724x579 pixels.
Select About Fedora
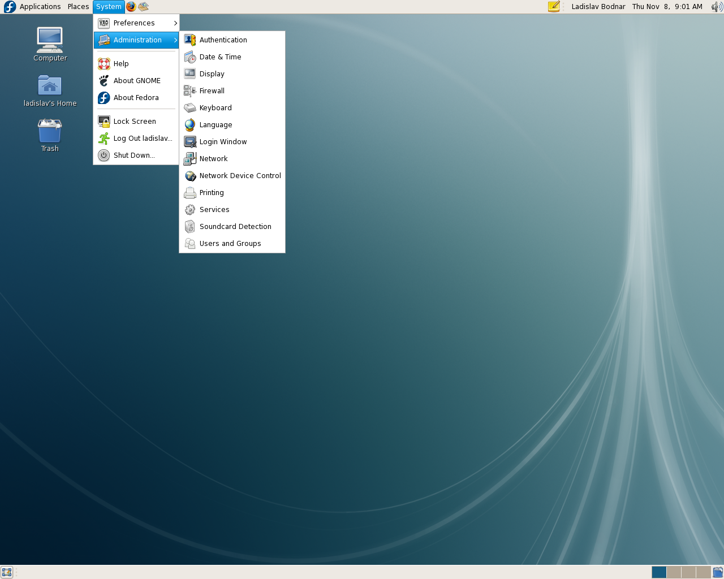[136, 98]
